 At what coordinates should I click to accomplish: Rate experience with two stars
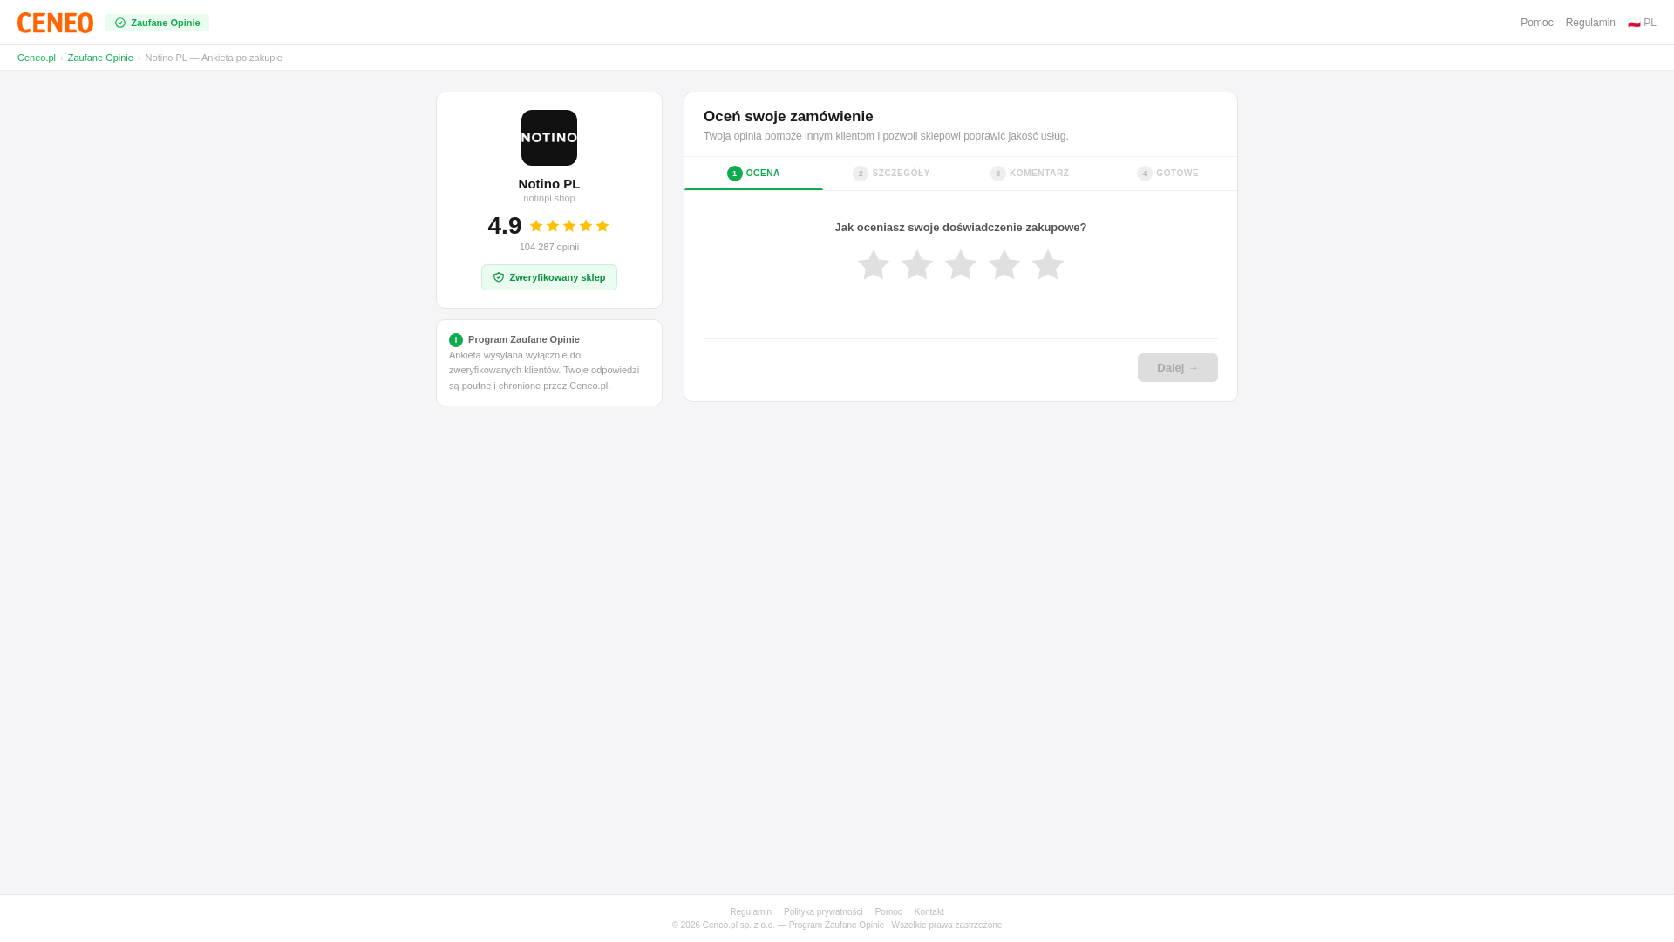pos(917,265)
